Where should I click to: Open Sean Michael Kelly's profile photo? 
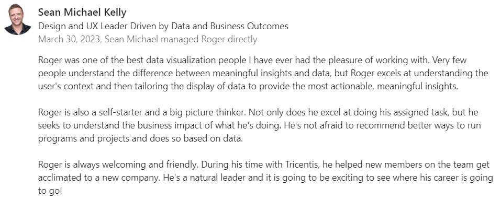[x=18, y=20]
